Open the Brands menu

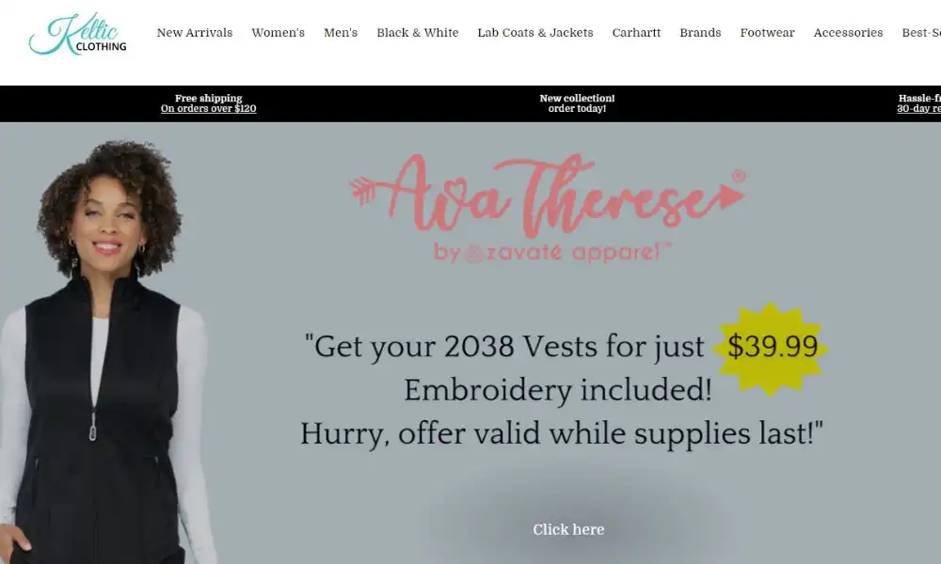[700, 32]
